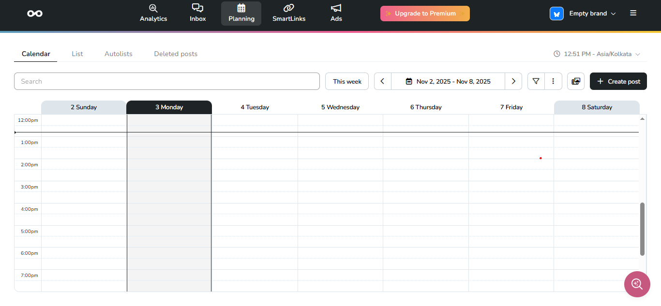Screen dimensions: 661x306
Task: Open the hamburger main menu
Action: 633,14
